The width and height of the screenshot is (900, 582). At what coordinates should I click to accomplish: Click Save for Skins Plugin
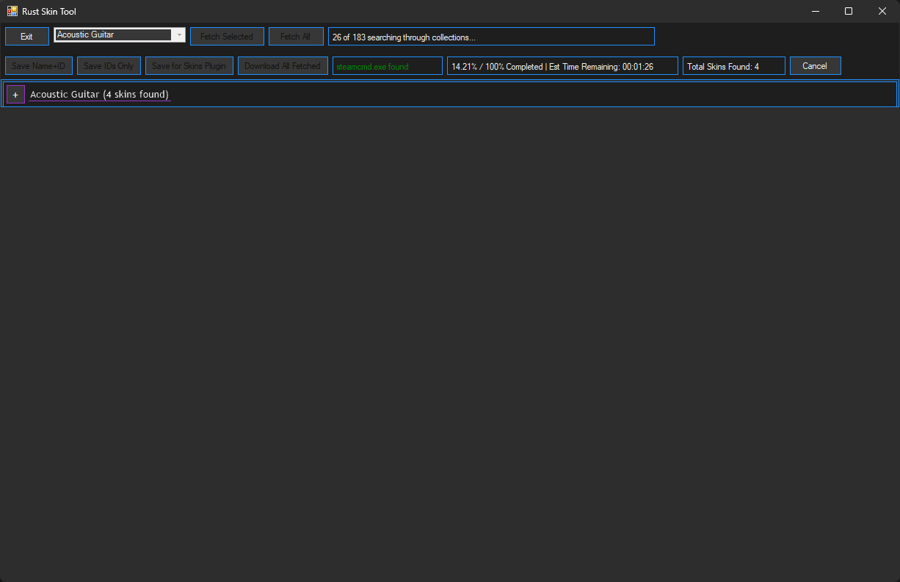[189, 66]
